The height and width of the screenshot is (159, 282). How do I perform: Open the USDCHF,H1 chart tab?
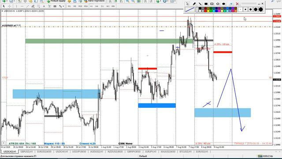point(62,152)
